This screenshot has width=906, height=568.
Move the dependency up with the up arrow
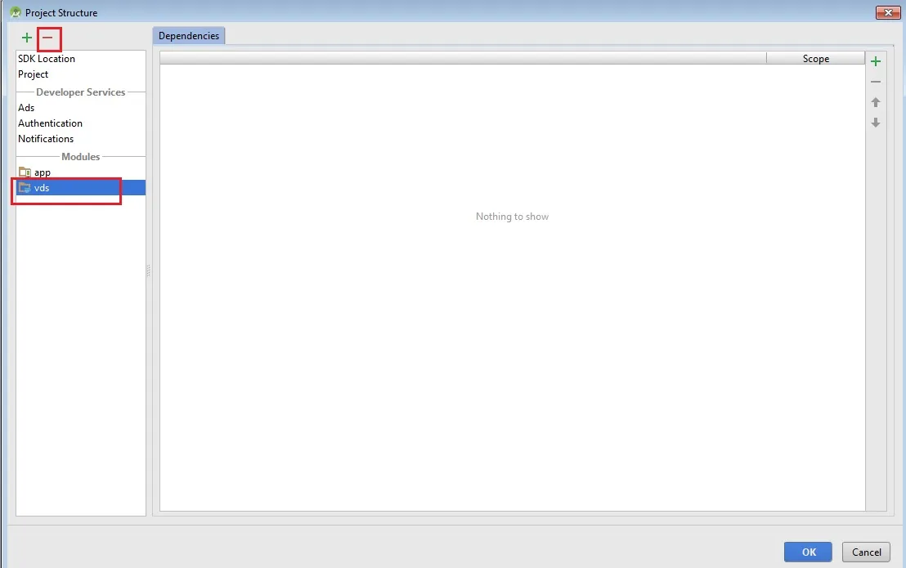pyautogui.click(x=876, y=102)
